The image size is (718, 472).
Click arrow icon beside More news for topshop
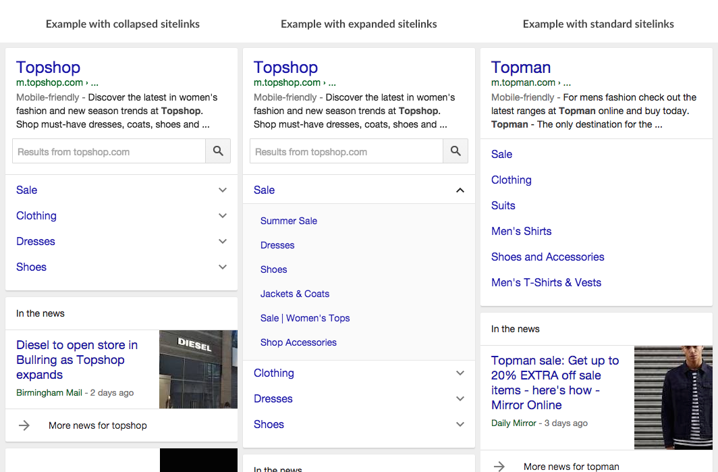[x=24, y=425]
